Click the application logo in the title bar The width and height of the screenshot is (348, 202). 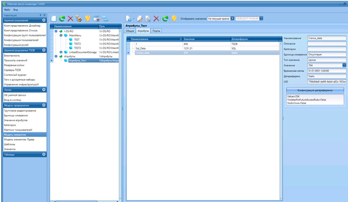tap(4, 4)
